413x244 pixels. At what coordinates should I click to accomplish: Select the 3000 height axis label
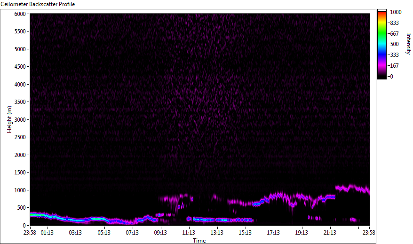point(20,120)
